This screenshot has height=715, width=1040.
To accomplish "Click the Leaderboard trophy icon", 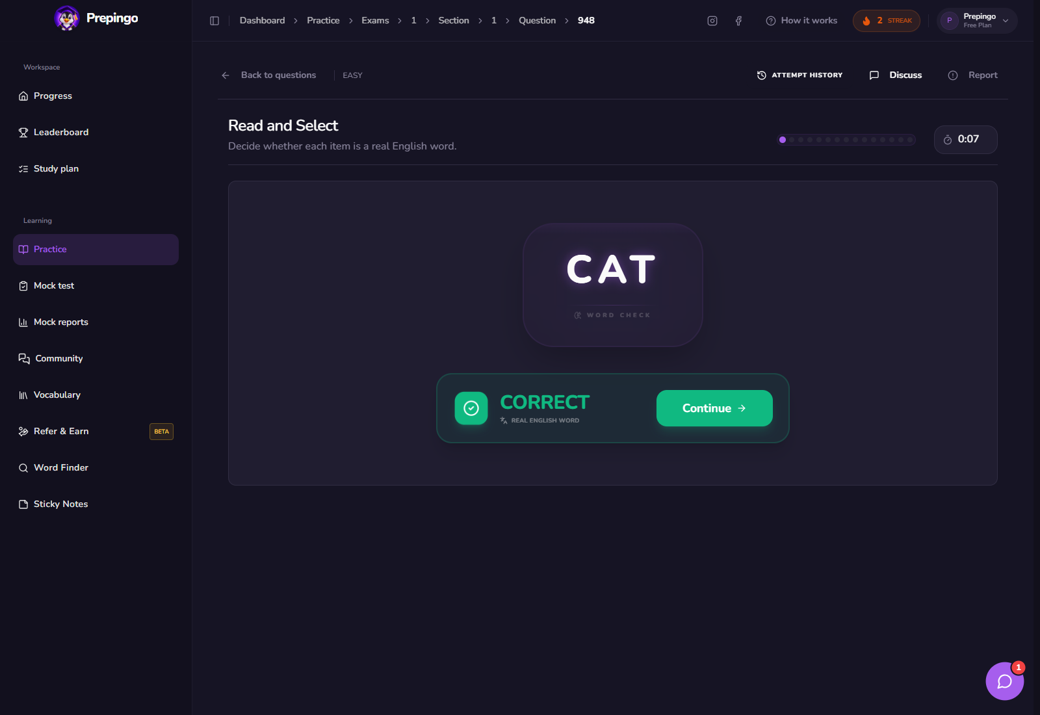I will (23, 133).
